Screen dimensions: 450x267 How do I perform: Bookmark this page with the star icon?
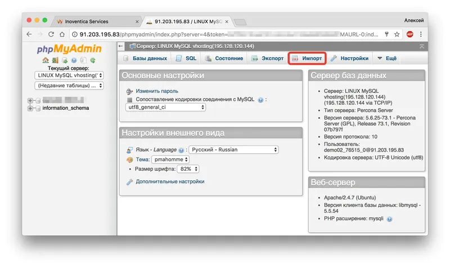(397, 34)
